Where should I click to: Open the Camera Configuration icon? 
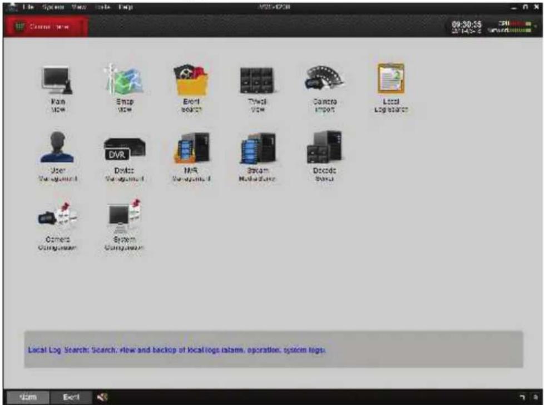point(58,217)
